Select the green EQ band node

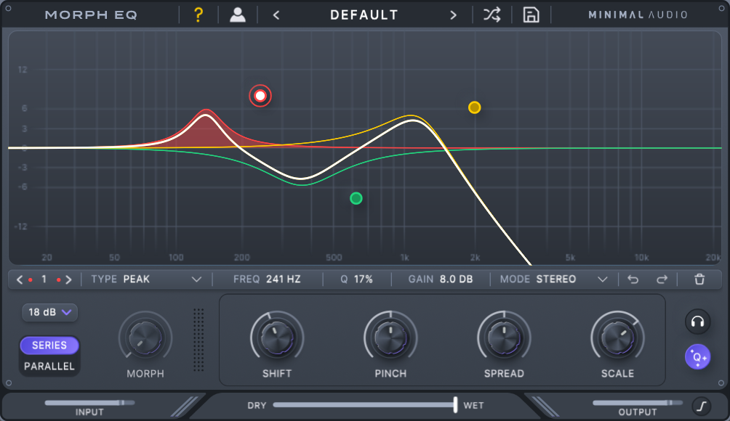tap(356, 198)
